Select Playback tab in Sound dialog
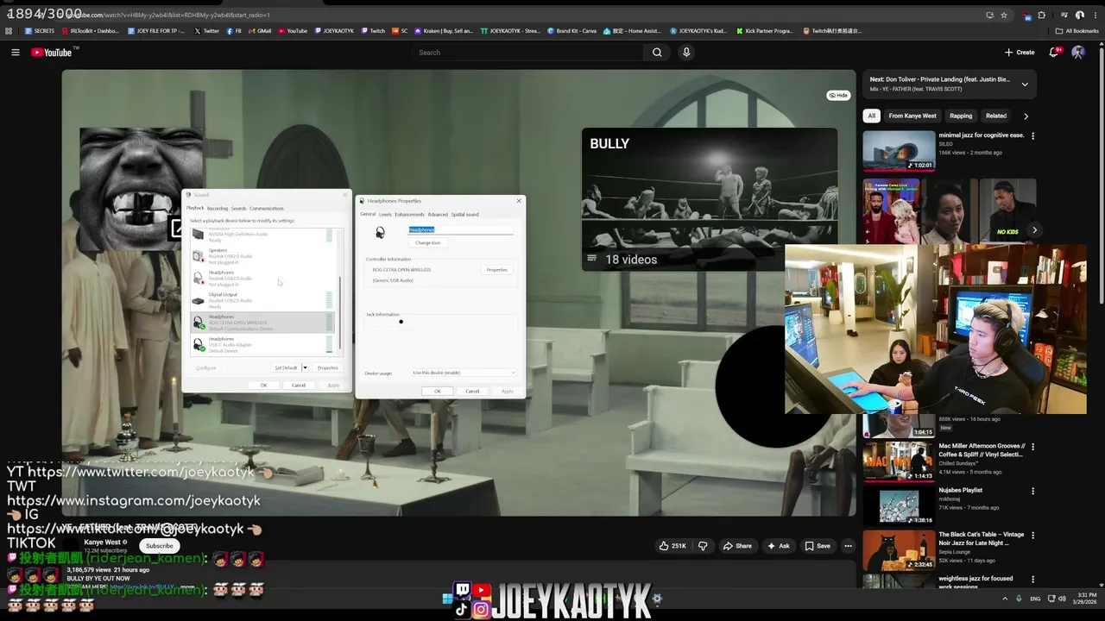Image resolution: width=1105 pixels, height=621 pixels. [195, 208]
